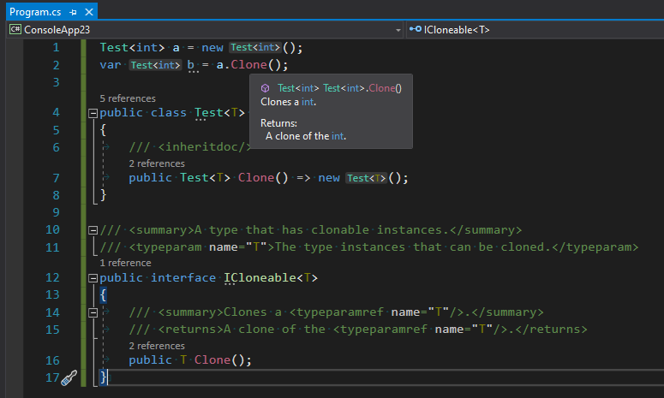Image resolution: width=664 pixels, height=398 pixels.
Task: Click the Test<int> type hint on line 2
Action: pyautogui.click(x=155, y=65)
